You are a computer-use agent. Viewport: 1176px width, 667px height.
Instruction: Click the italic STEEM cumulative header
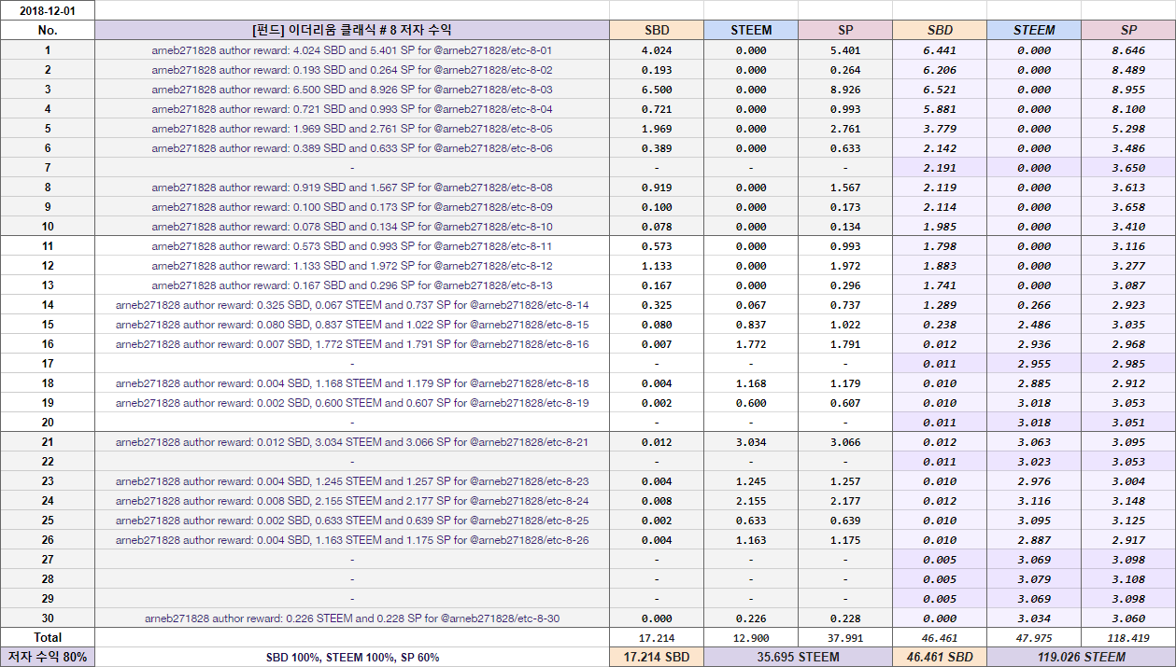pyautogui.click(x=1034, y=30)
